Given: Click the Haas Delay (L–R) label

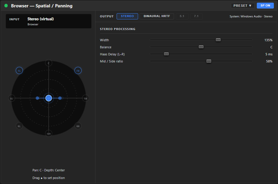Looking at the screenshot, I should point(112,54).
